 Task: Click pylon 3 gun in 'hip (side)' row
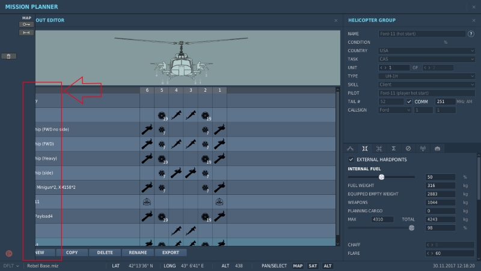click(x=191, y=173)
